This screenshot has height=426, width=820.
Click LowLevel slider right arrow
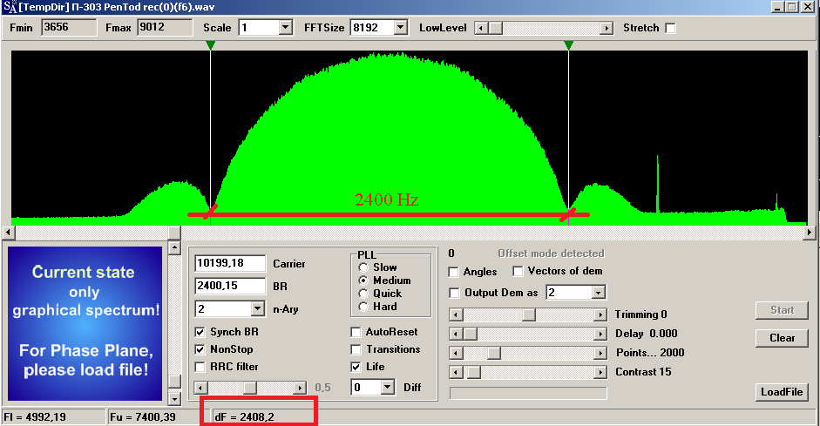[607, 28]
